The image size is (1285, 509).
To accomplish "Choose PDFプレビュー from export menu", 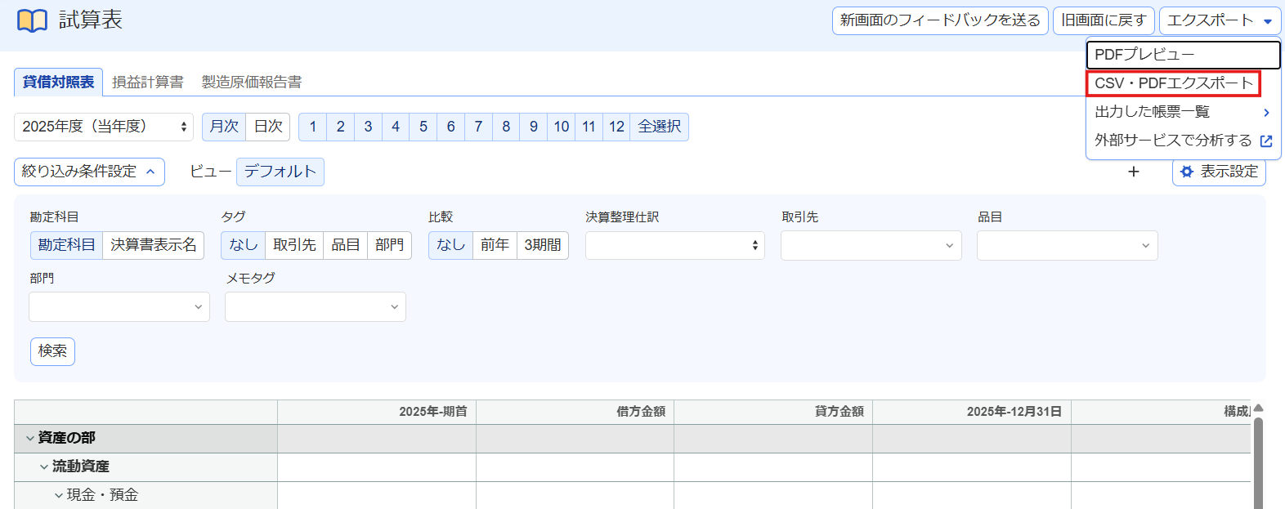I will click(x=1183, y=55).
